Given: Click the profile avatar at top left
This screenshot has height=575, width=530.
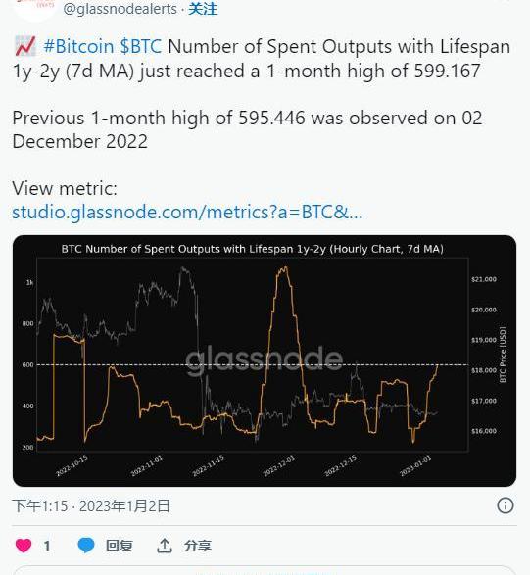Looking at the screenshot, I should [35, 8].
